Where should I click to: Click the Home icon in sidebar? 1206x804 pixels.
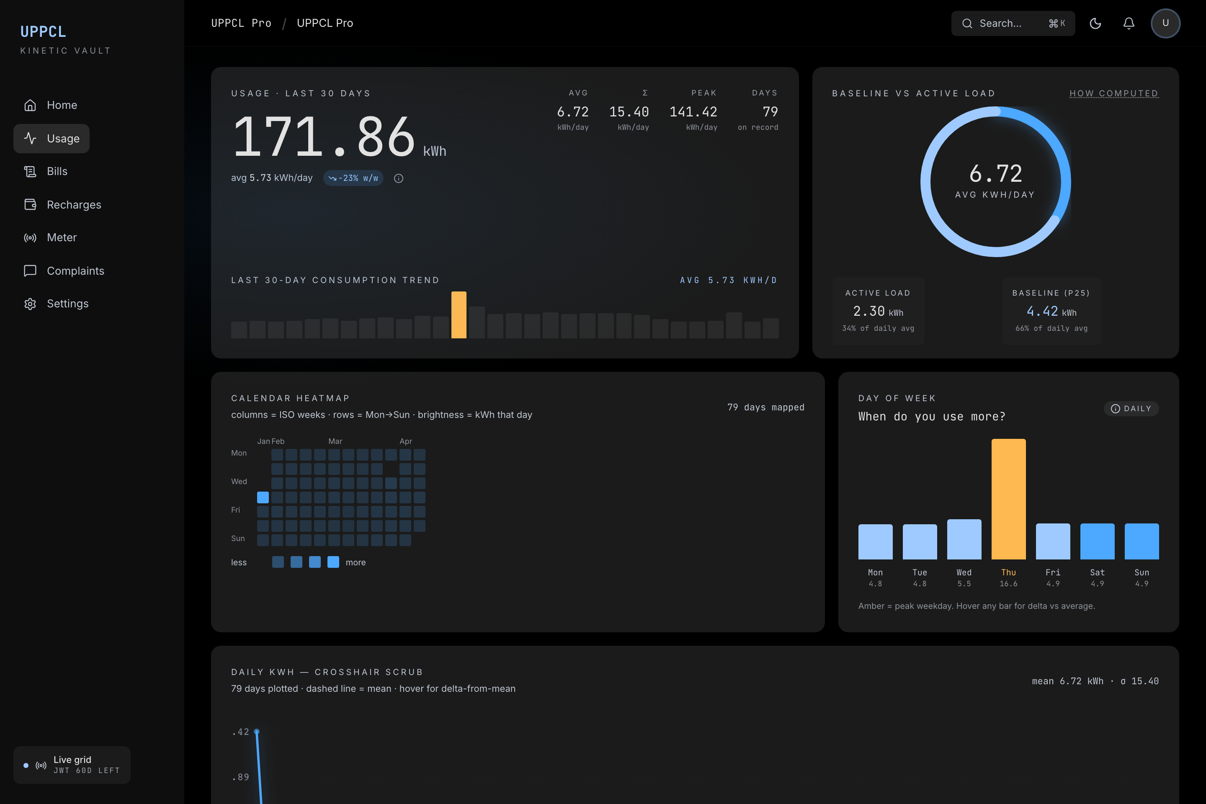[x=30, y=105]
